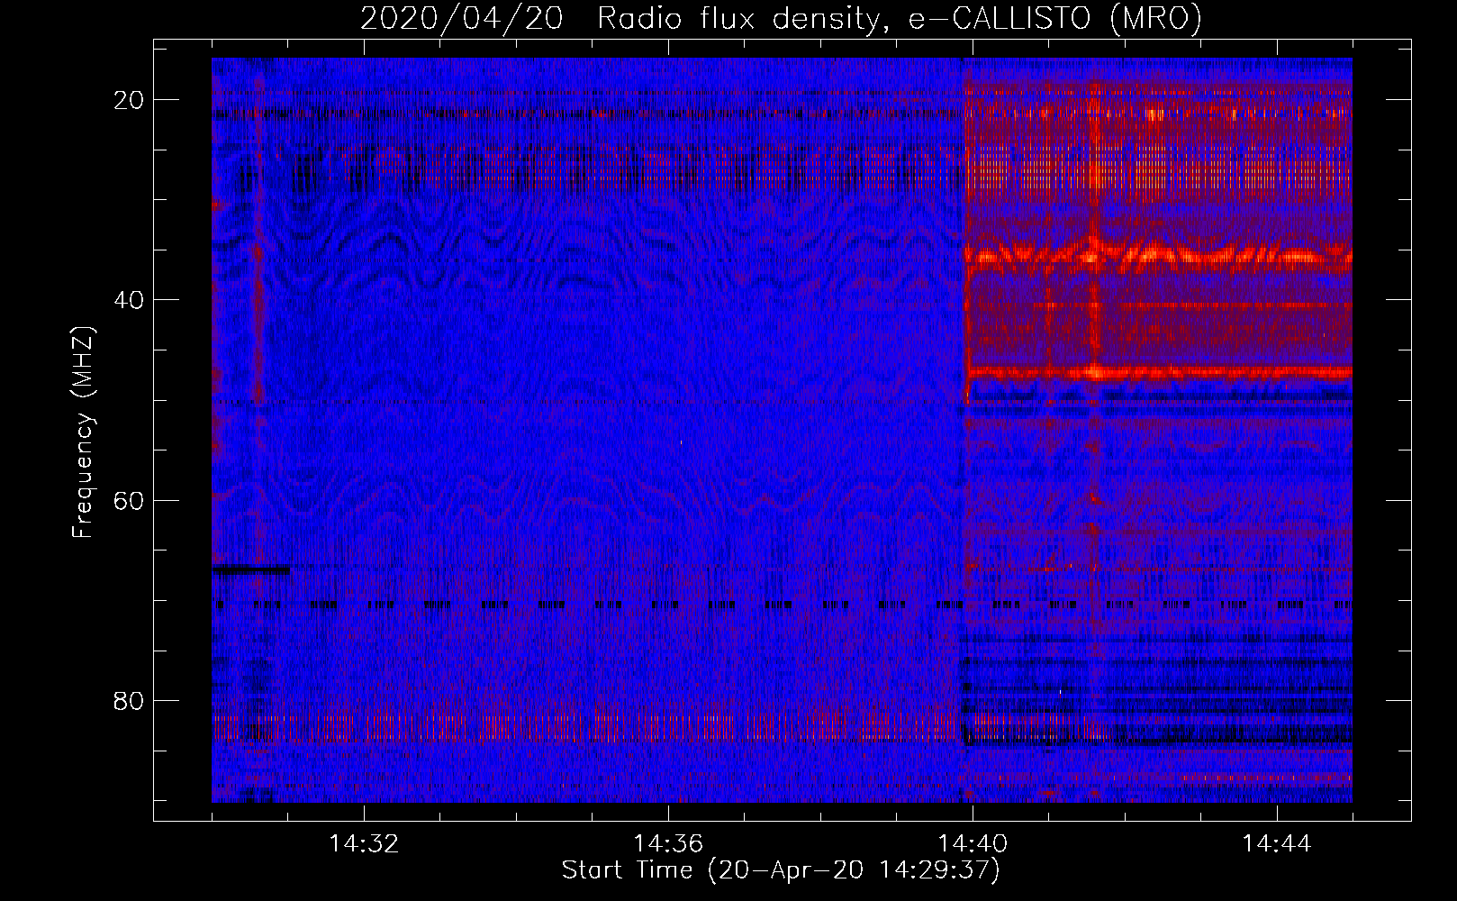Click the black horizontal bar near 67 MHz
The image size is (1457, 901).
(x=251, y=569)
